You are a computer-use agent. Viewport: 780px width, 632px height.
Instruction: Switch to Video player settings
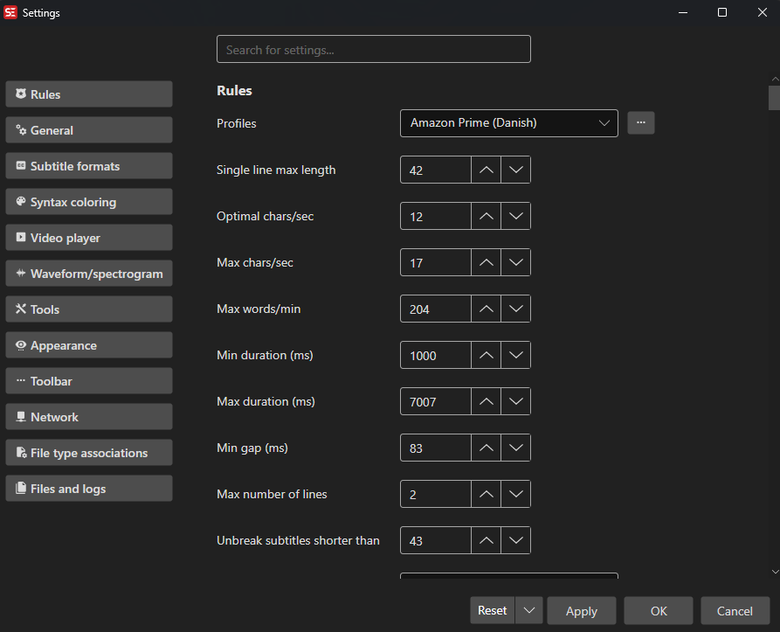tap(89, 238)
